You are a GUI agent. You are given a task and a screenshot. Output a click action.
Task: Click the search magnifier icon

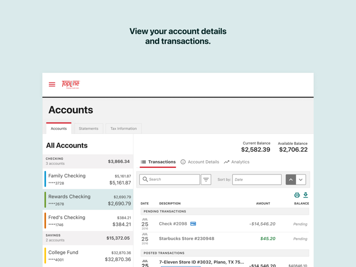tap(145, 180)
